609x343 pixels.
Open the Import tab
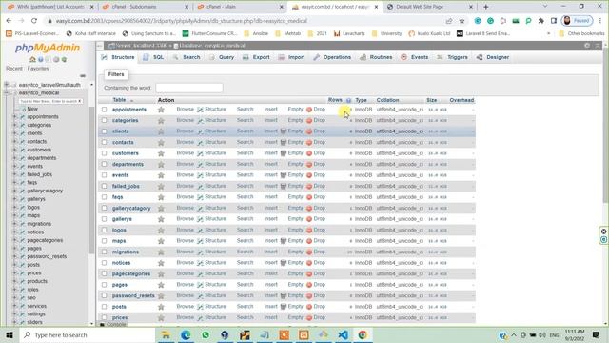292,57
